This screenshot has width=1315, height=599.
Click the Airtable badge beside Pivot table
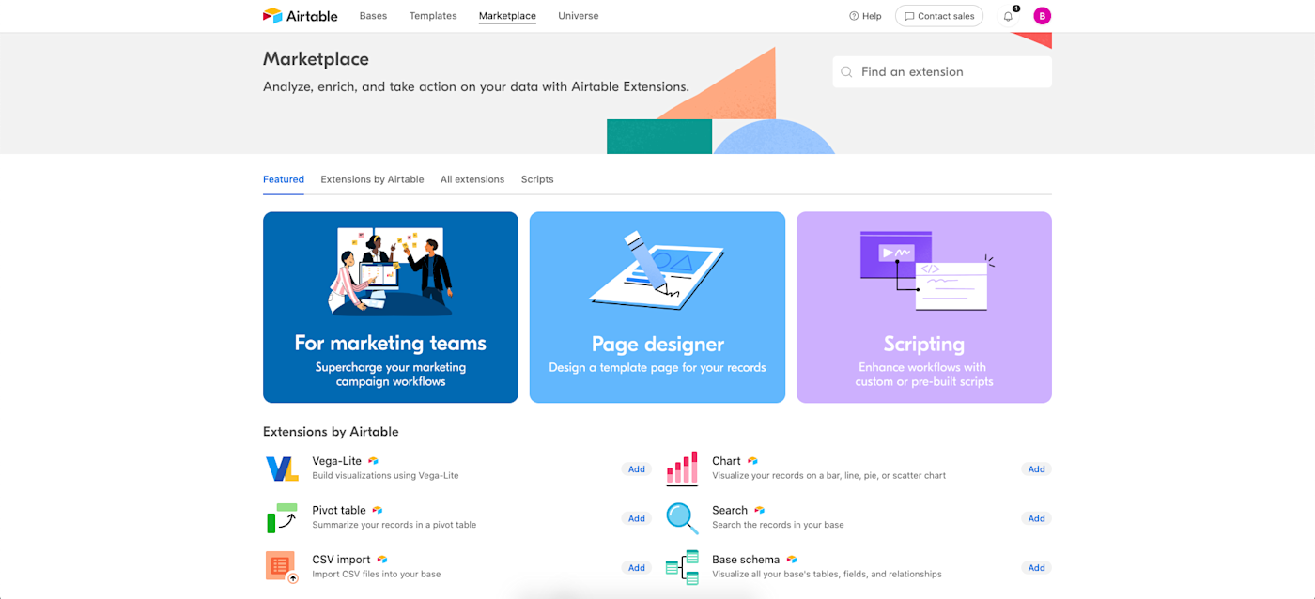[378, 511]
